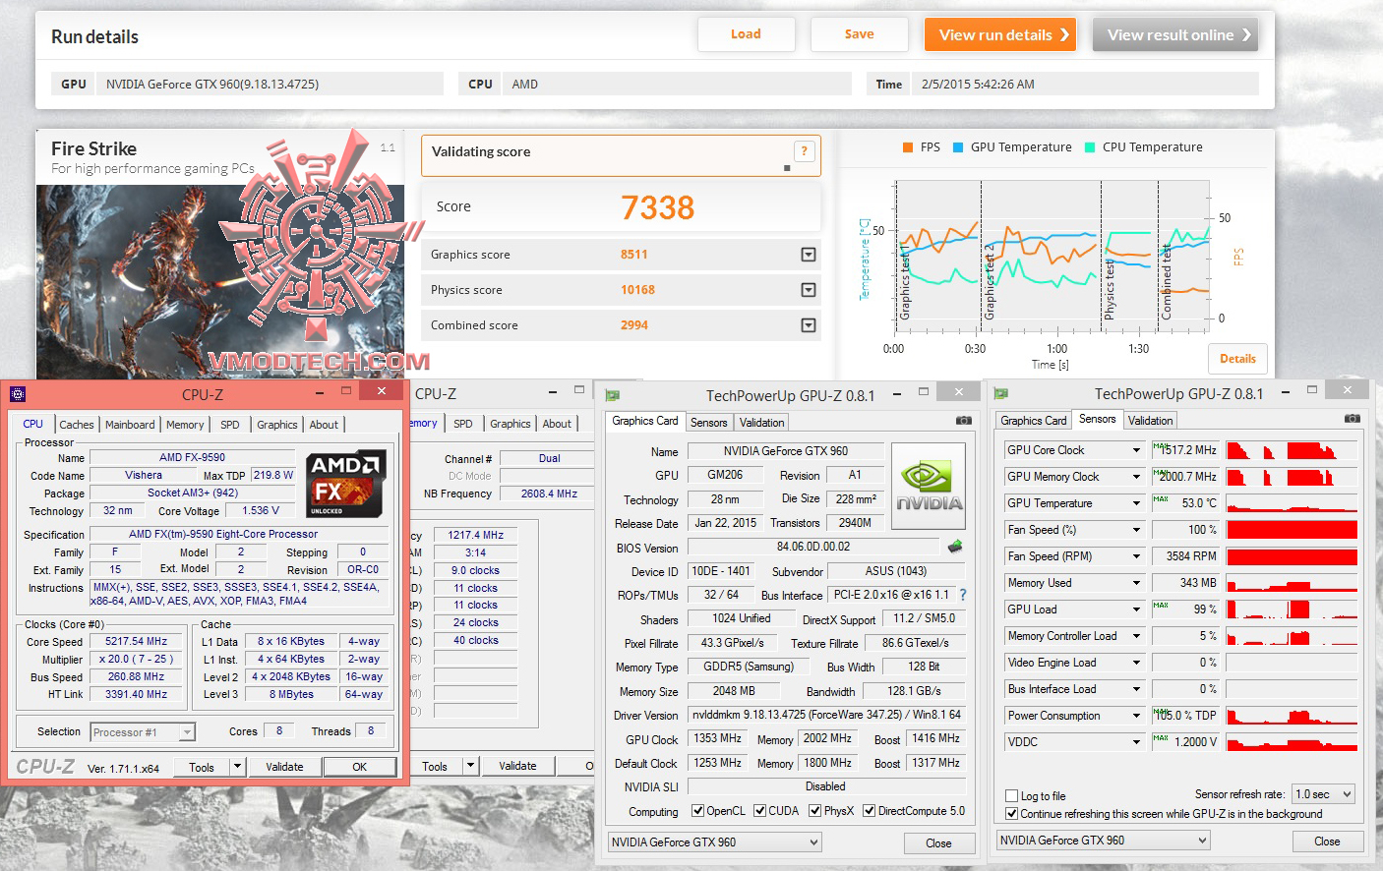Enable the Log to file checkbox
The width and height of the screenshot is (1383, 871).
coord(1011,796)
